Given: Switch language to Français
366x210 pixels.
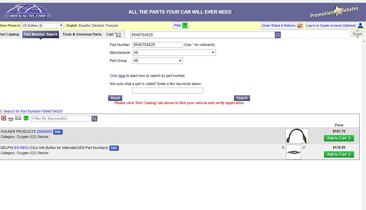Looking at the screenshot, I should pyautogui.click(x=112, y=25).
